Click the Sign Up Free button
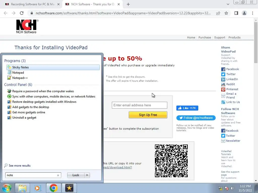 [x=148, y=115]
